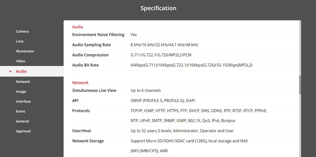Image resolution: width=316 pixels, height=157 pixels.
Task: Navigate to the Event section
Action: point(20,111)
